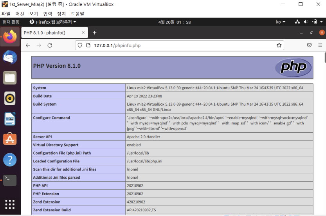Open the 머신 VirtualBox menu
The height and width of the screenshot is (216, 326).
(x=20, y=14)
